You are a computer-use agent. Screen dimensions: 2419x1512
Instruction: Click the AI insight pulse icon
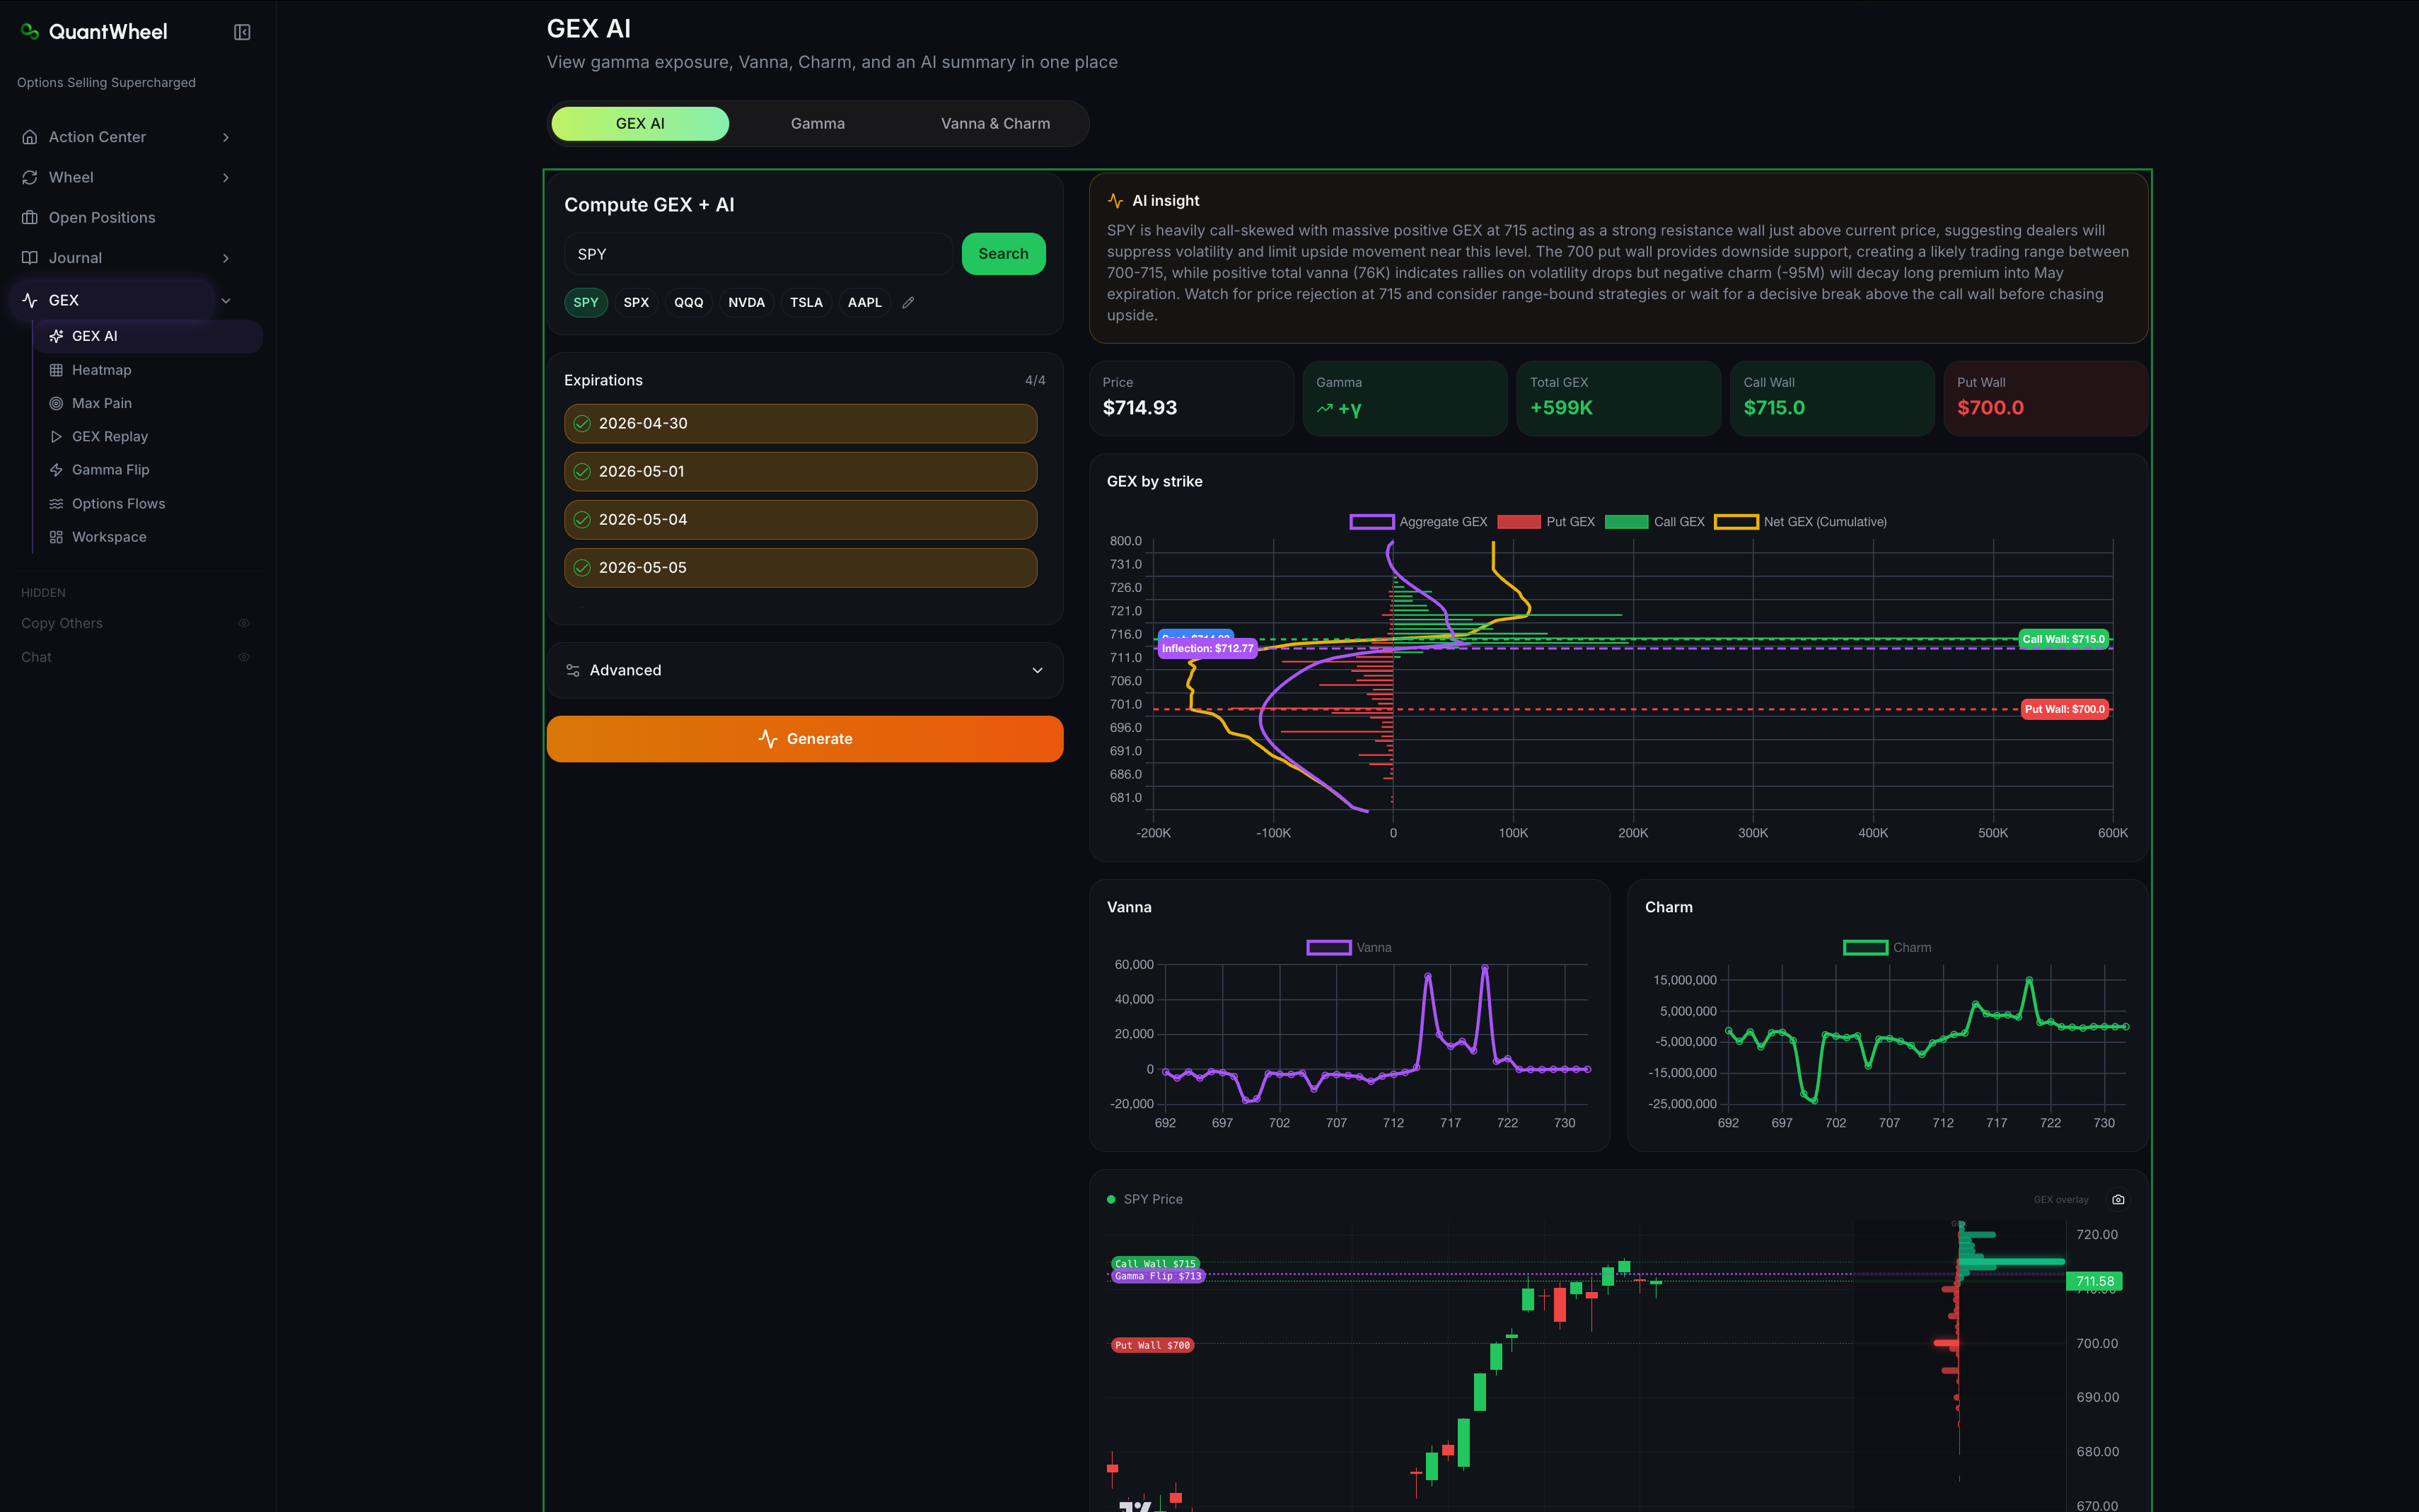tap(1115, 201)
